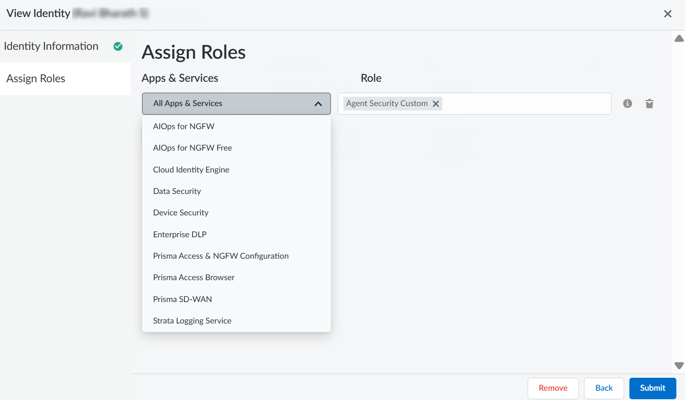Viewport: 685px width, 400px height.
Task: Choose Device Security from the list
Action: pyautogui.click(x=181, y=213)
